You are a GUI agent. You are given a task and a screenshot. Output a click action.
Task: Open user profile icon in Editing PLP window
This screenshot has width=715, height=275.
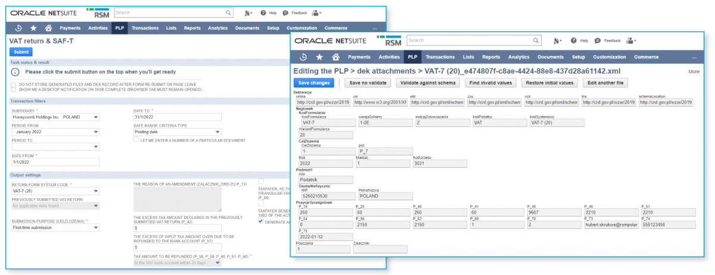(x=628, y=40)
